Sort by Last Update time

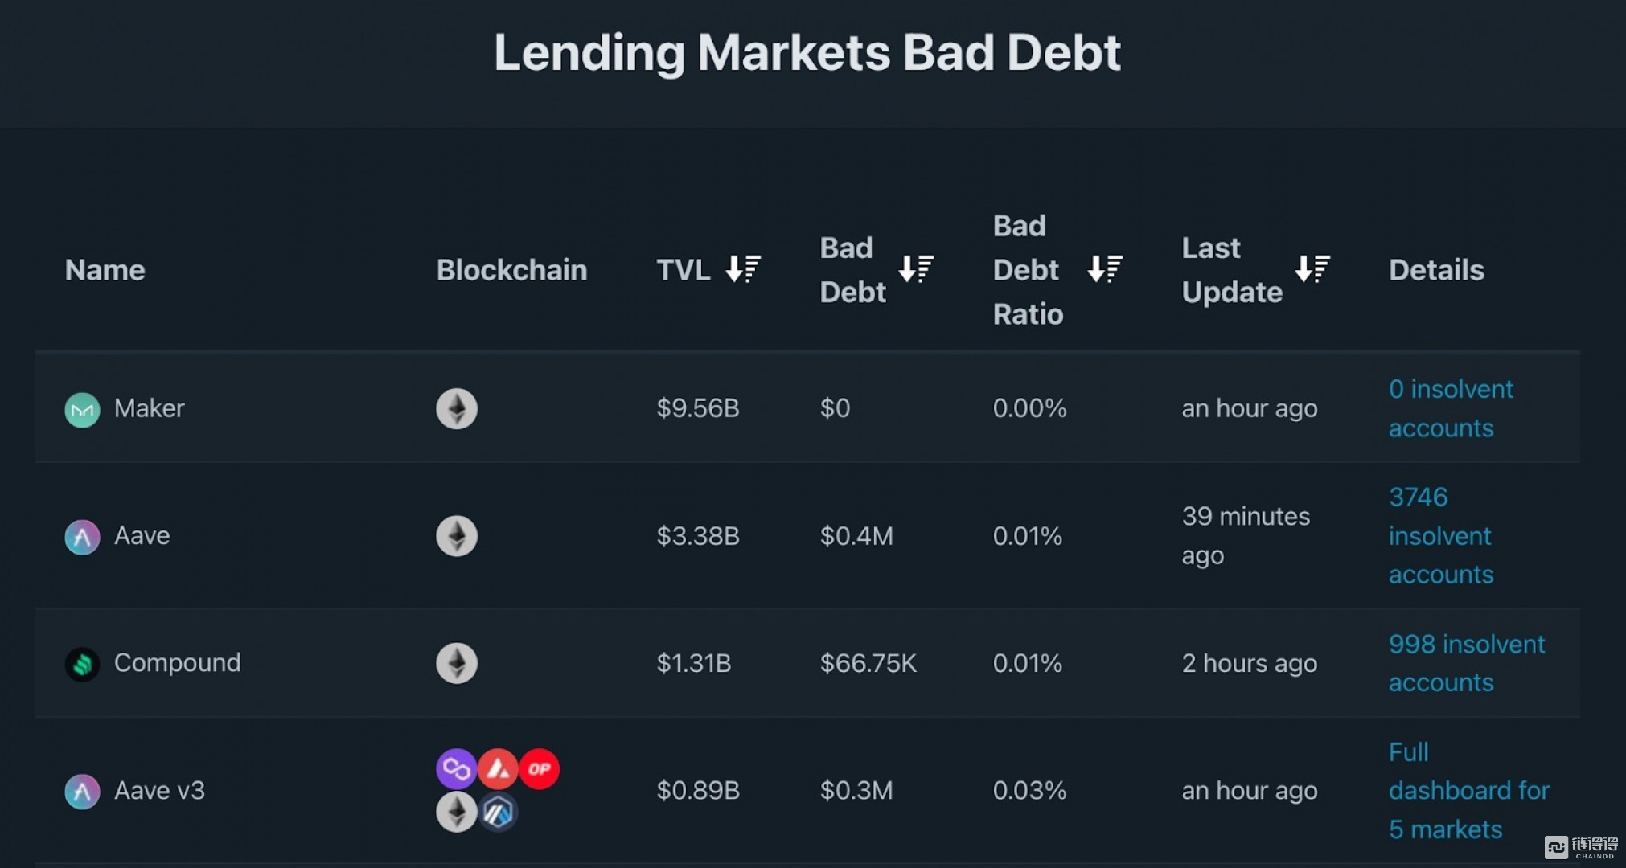coord(1312,269)
